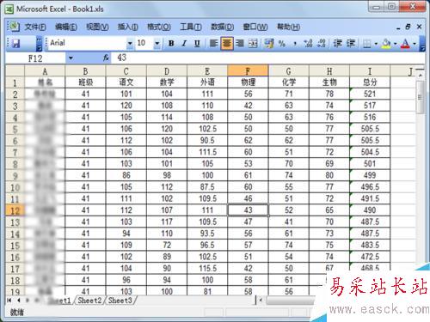Viewport: 430px width, 322px height.
Task: Open the 插入(I) menu
Action: click(128, 27)
